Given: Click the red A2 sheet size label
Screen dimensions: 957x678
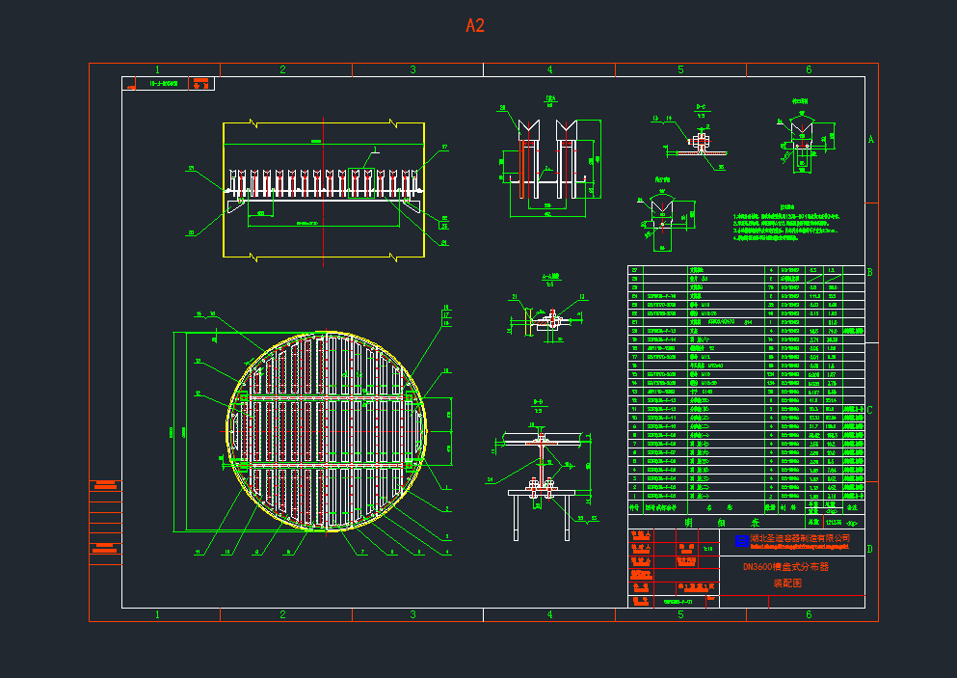Looking at the screenshot, I should point(475,26).
